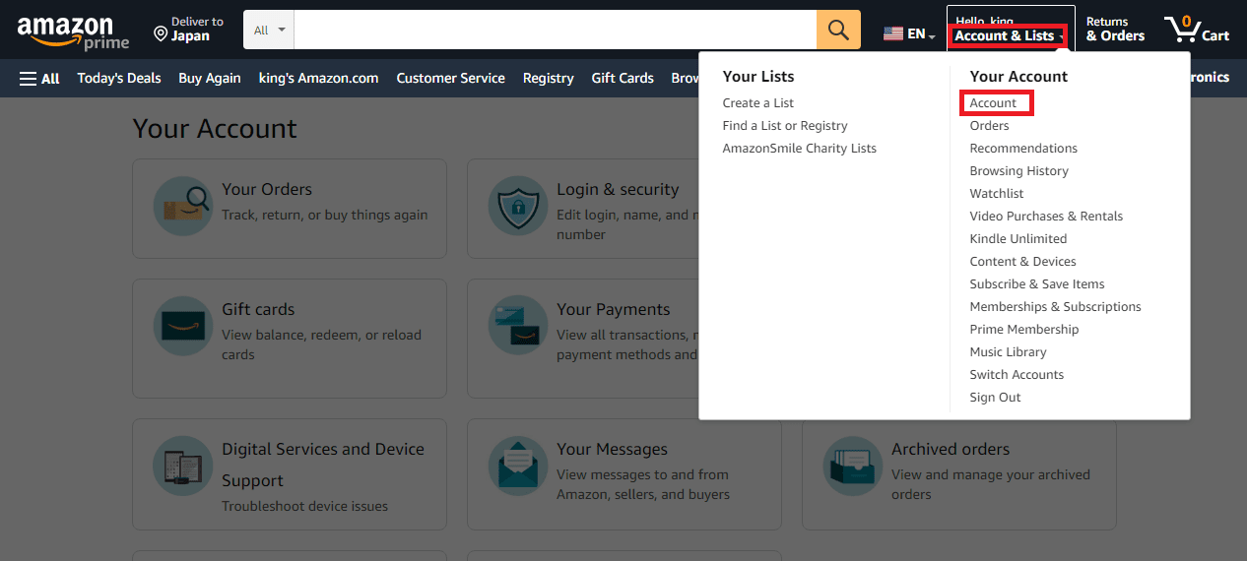Open Memberships & Subscriptions
This screenshot has height=561, width=1247.
[x=1055, y=307]
